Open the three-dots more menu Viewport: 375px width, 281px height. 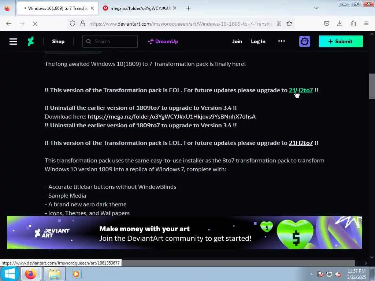pyautogui.click(x=282, y=41)
